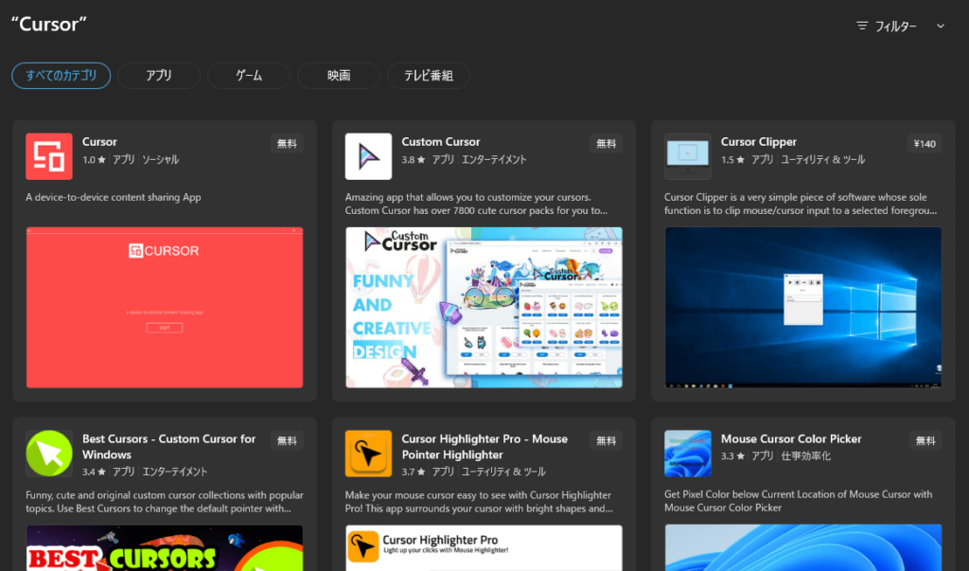Expand the フィルター dropdown chevron
This screenshot has height=571, width=969.
coord(941,26)
